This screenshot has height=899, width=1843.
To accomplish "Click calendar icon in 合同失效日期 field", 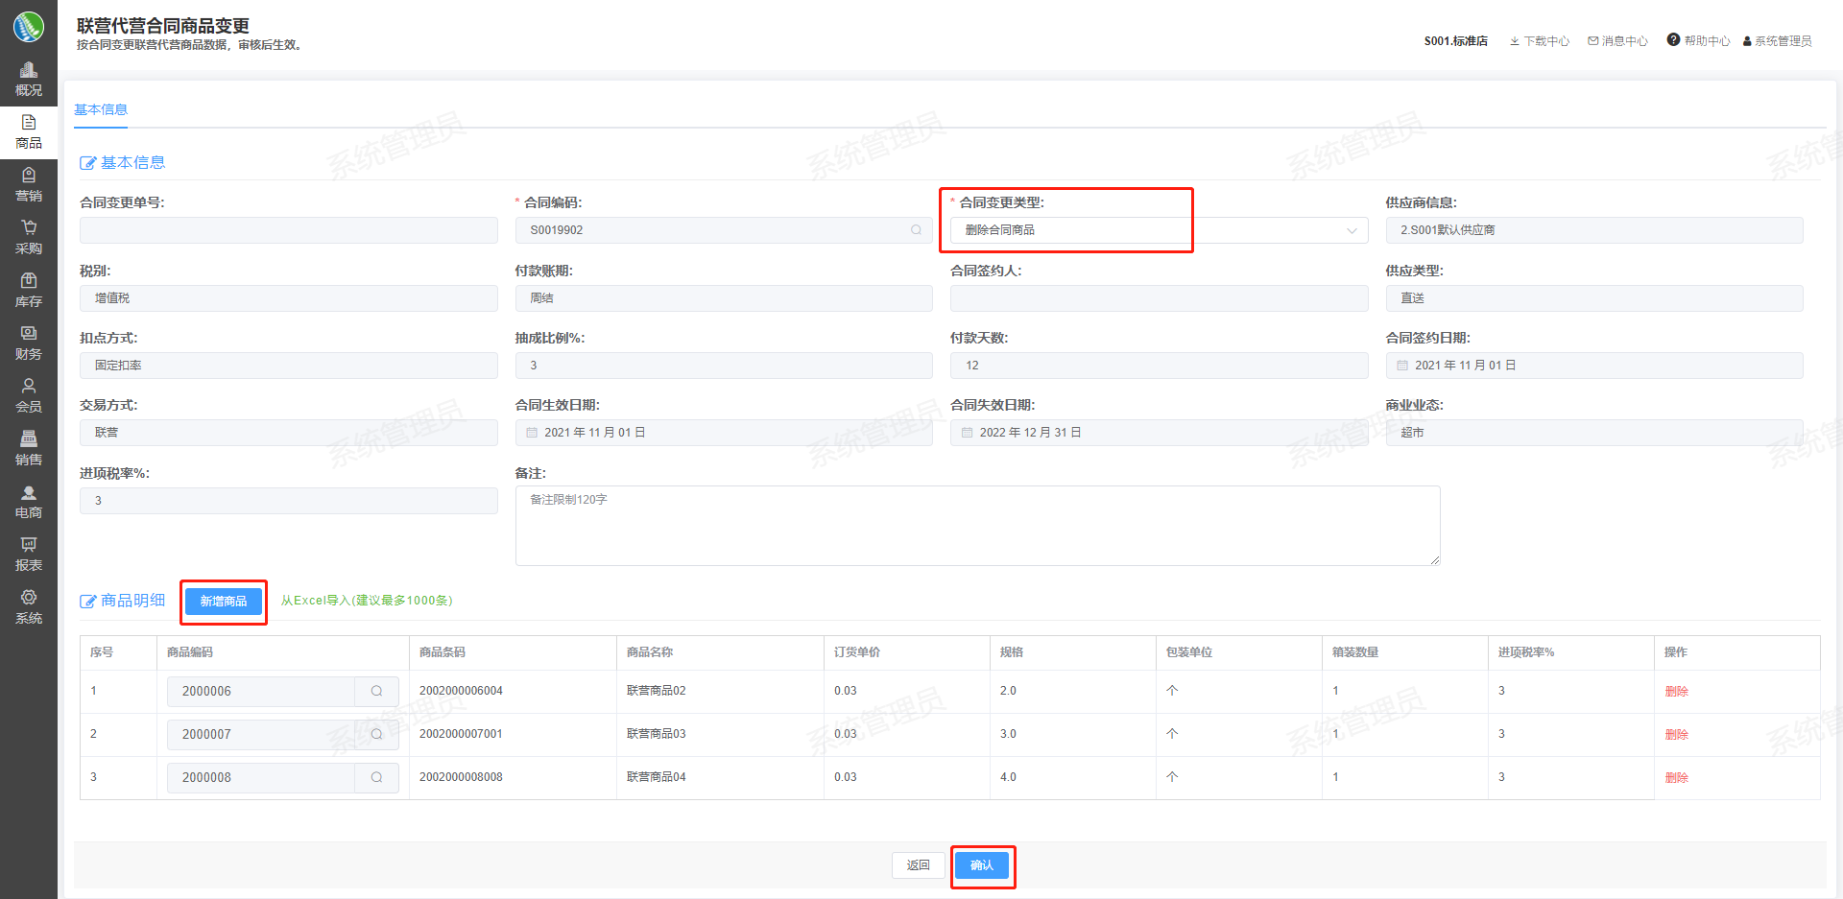I will [968, 433].
